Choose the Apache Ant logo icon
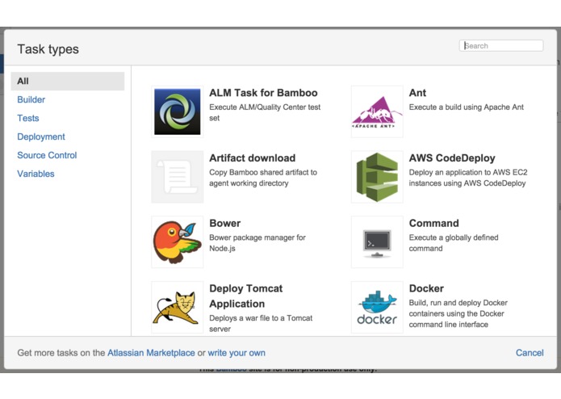 tap(377, 111)
